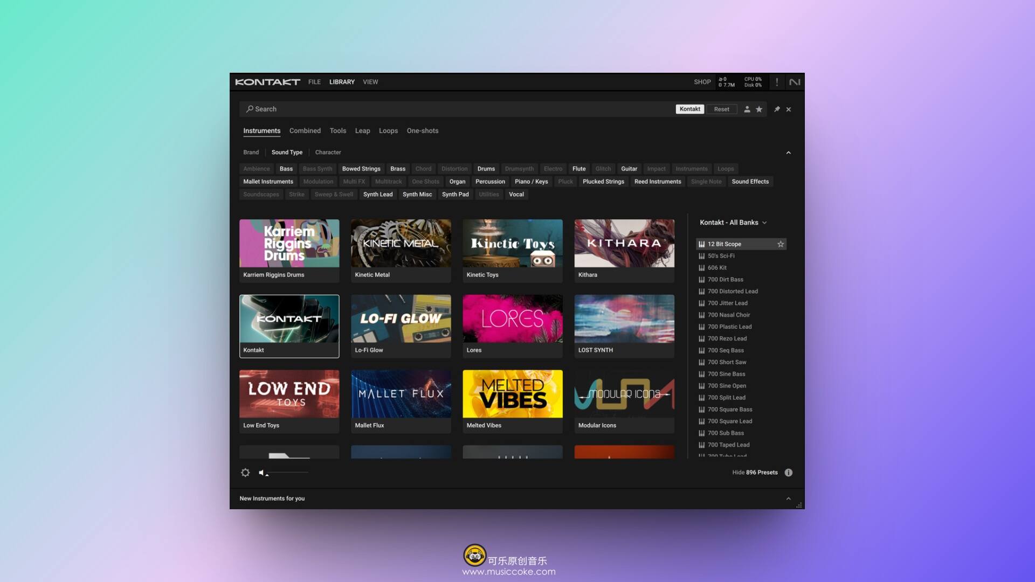The width and height of the screenshot is (1035, 582).
Task: Click the Reset filter button
Action: 721,109
